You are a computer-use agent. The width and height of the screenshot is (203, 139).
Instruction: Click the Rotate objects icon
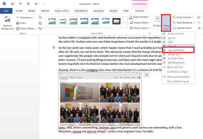point(199,28)
